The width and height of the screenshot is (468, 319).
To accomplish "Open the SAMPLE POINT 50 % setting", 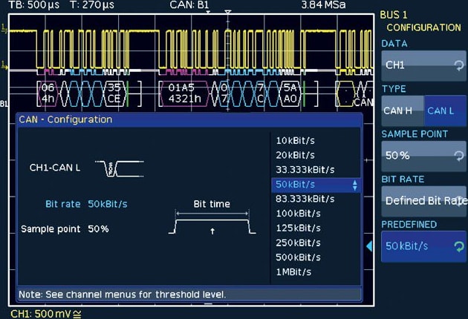I will [423, 156].
